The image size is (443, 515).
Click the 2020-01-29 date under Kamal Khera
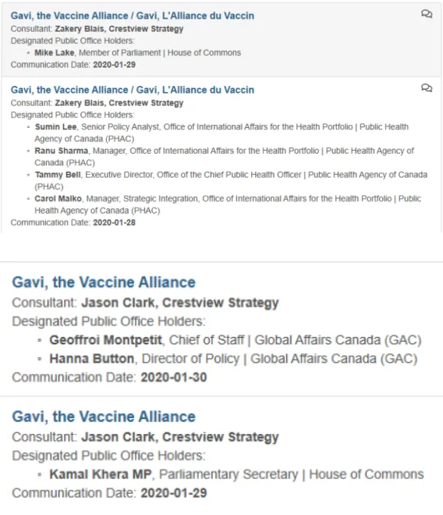click(174, 493)
